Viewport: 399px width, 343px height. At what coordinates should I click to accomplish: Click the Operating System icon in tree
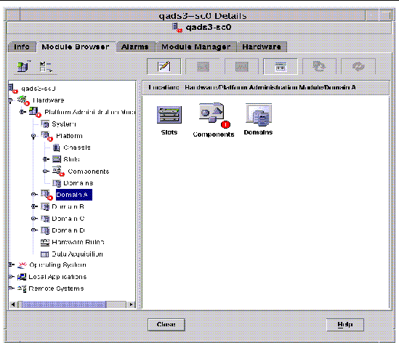point(22,265)
